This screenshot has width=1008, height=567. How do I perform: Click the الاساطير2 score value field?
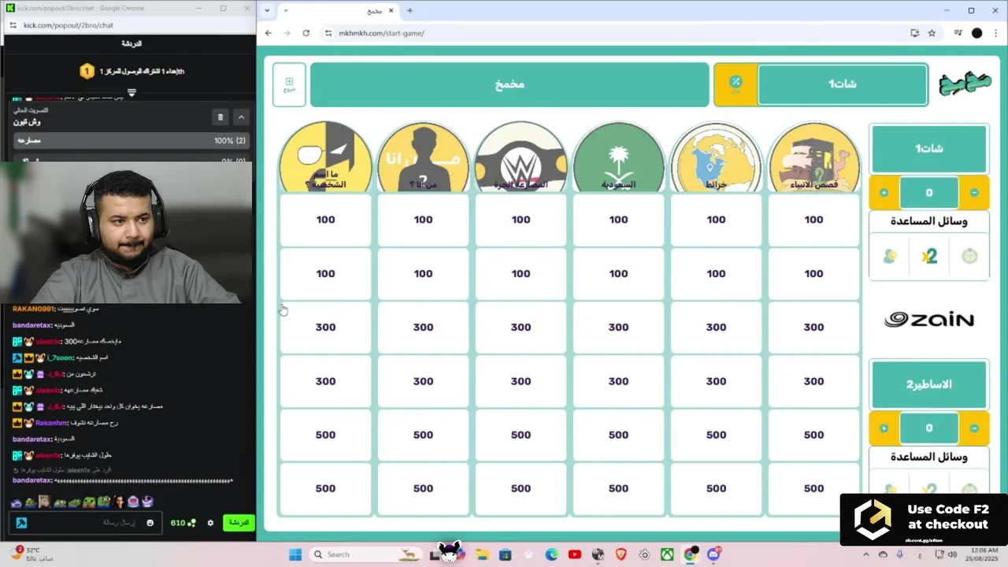929,428
